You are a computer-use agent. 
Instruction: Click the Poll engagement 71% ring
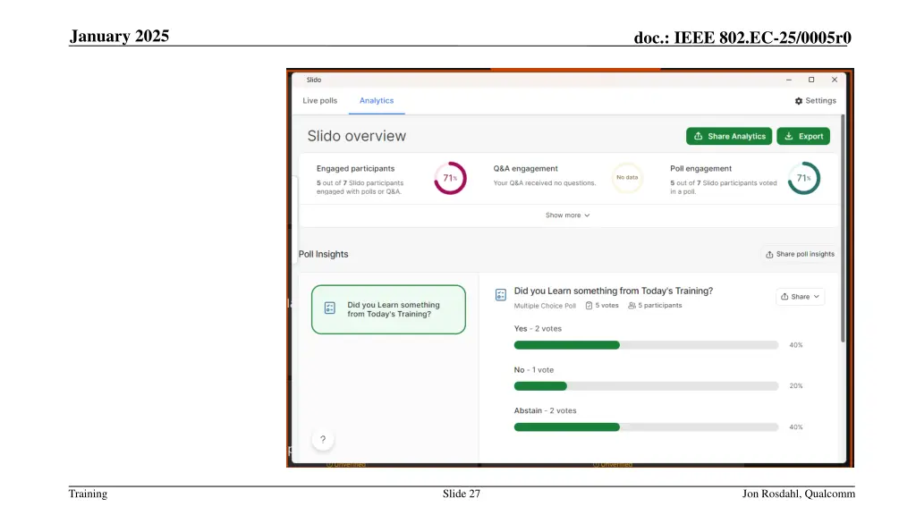tap(804, 178)
